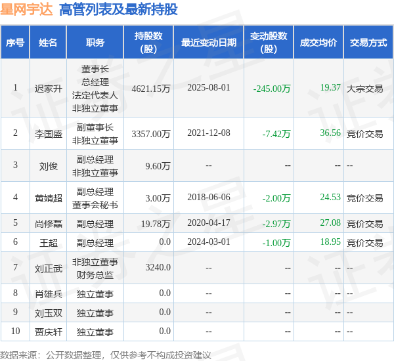Click 副董事长 in 李国盛's positions
Screen dimensions: 394x361
click(x=95, y=127)
